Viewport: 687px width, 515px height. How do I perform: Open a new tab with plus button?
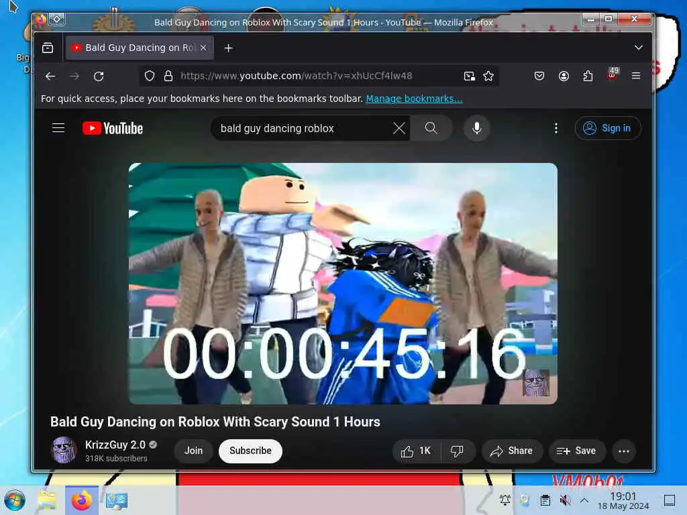point(228,48)
